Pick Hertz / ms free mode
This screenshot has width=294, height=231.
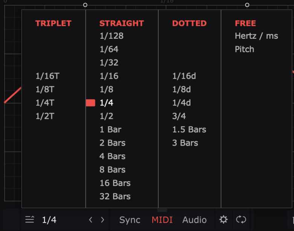click(x=256, y=36)
